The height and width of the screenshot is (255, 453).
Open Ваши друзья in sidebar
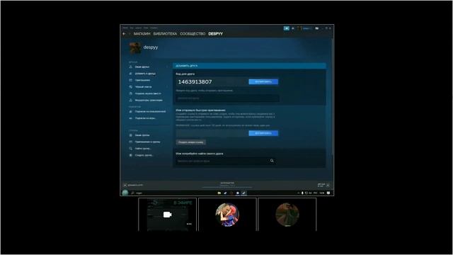pyautogui.click(x=142, y=67)
